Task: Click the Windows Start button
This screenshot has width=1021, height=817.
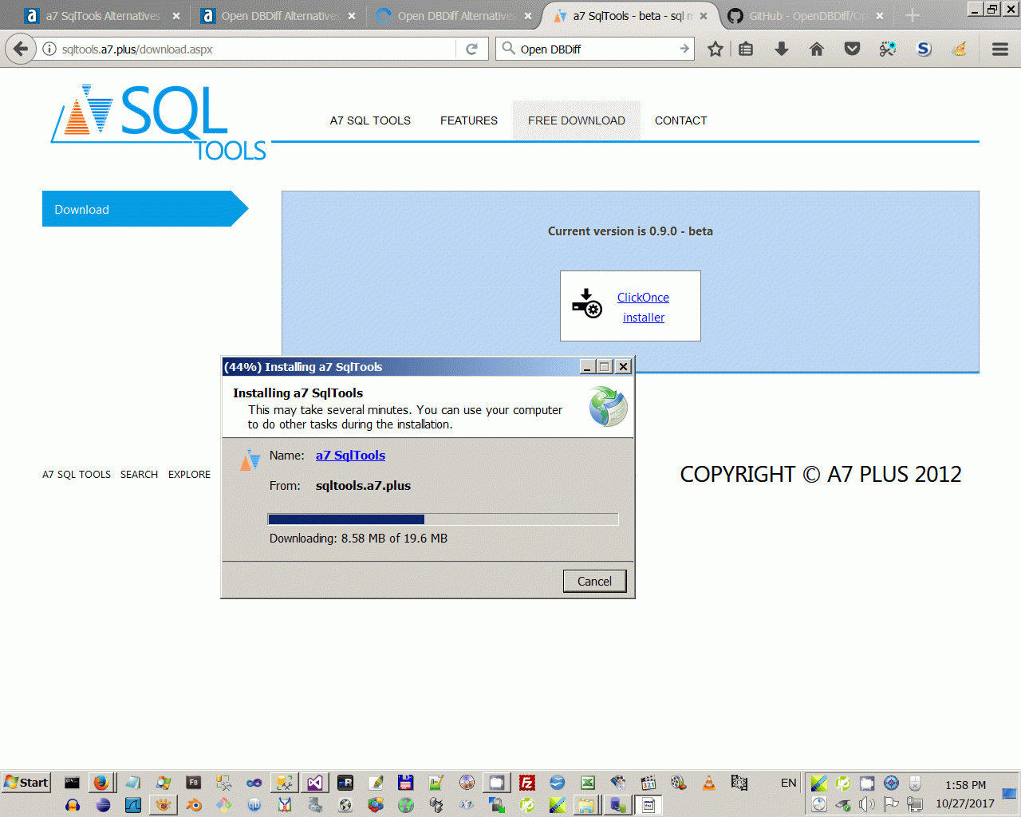Action: click(x=26, y=783)
